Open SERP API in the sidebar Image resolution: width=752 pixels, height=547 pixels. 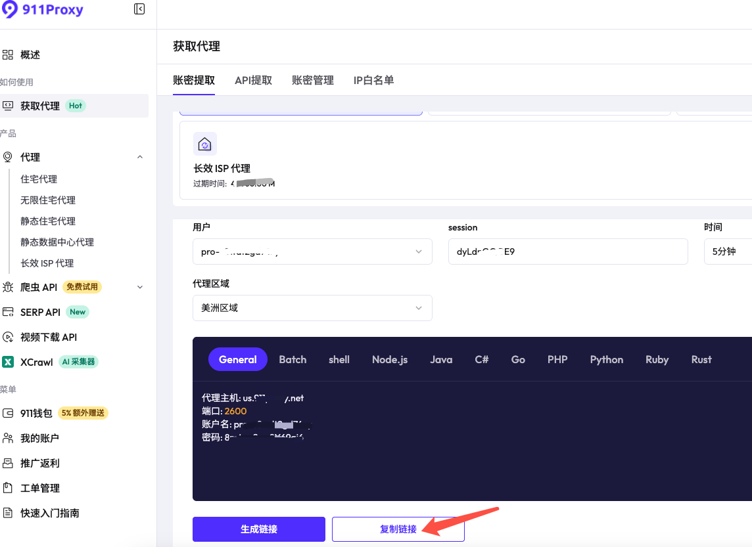point(40,313)
